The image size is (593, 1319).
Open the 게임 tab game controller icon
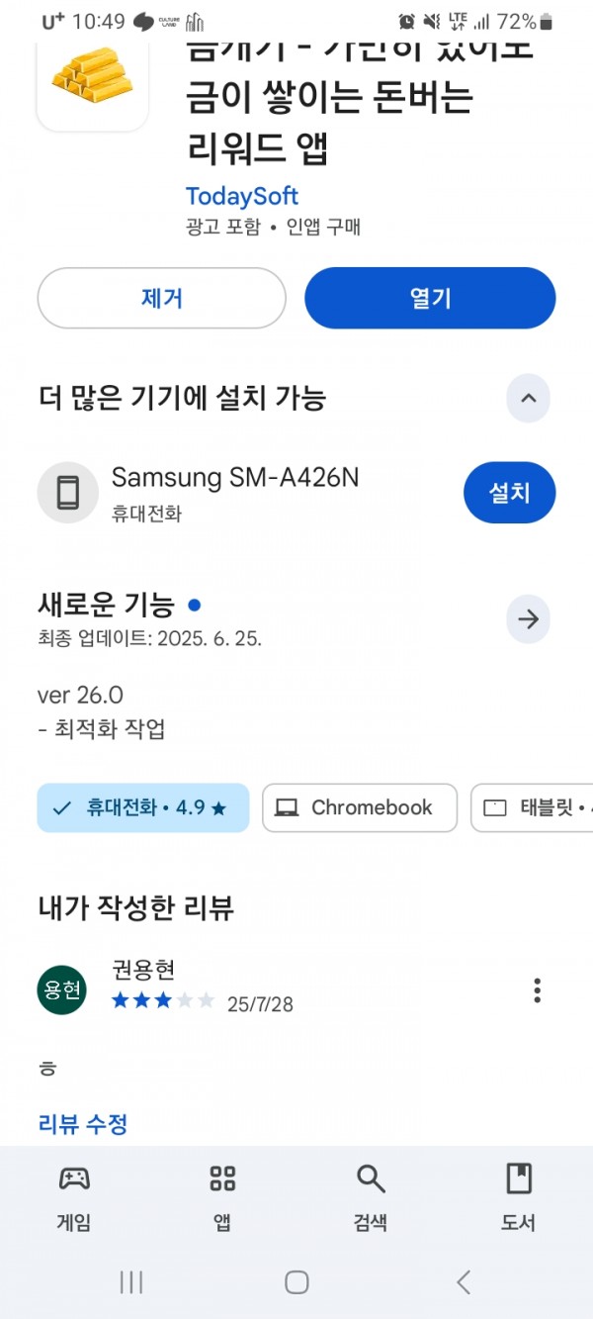point(74,1178)
